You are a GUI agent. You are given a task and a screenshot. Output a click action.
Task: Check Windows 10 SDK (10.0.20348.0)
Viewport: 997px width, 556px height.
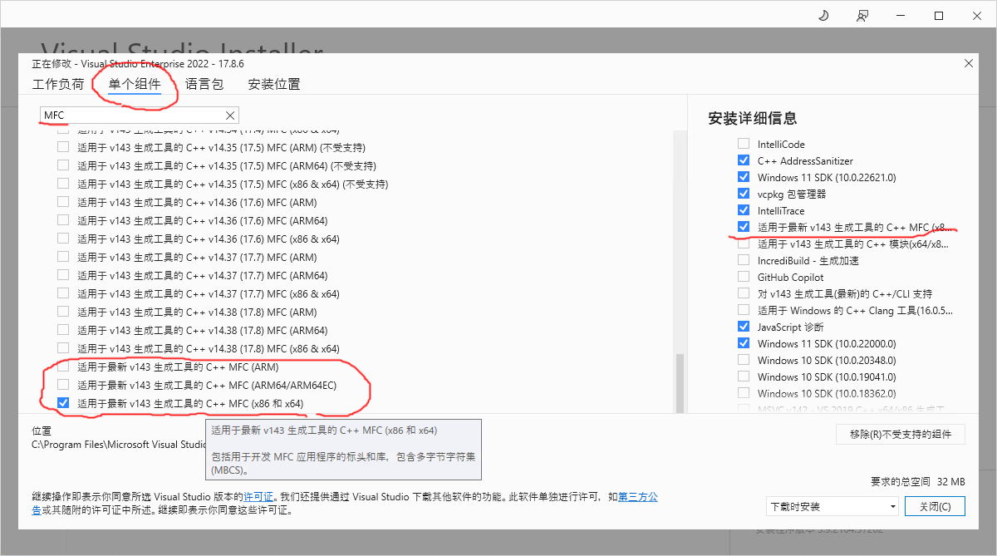744,361
